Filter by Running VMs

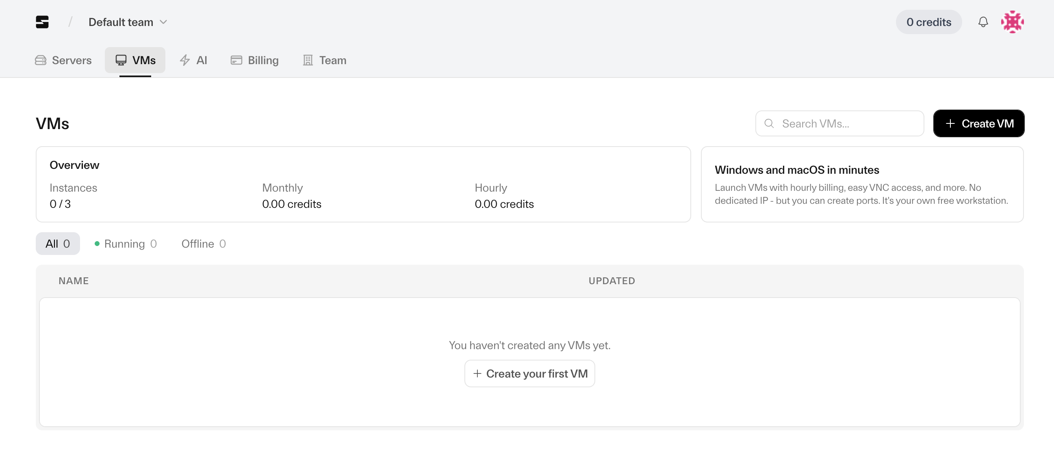126,244
